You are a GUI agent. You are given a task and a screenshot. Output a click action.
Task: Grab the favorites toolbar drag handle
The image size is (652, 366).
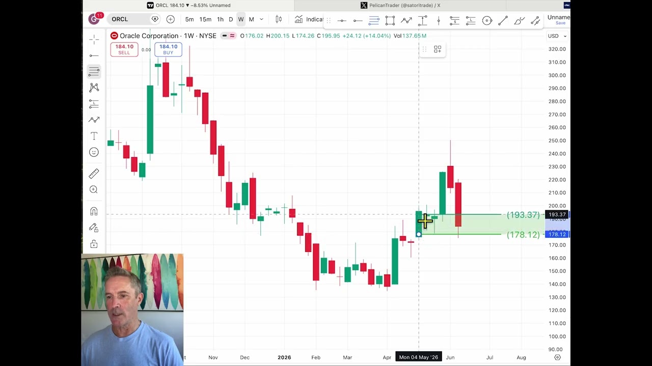(329, 21)
